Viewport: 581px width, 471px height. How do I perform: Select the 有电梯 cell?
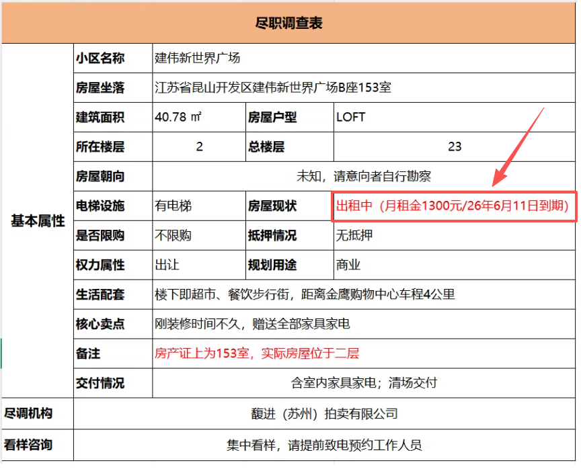coord(173,206)
